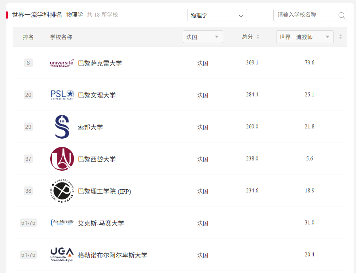
Task: Open the 物理学 subject dropdown
Action: 217,15
